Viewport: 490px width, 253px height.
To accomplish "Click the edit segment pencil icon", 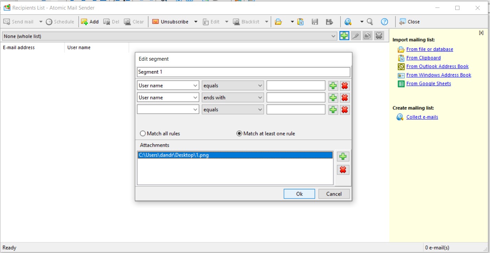I will [x=356, y=36].
